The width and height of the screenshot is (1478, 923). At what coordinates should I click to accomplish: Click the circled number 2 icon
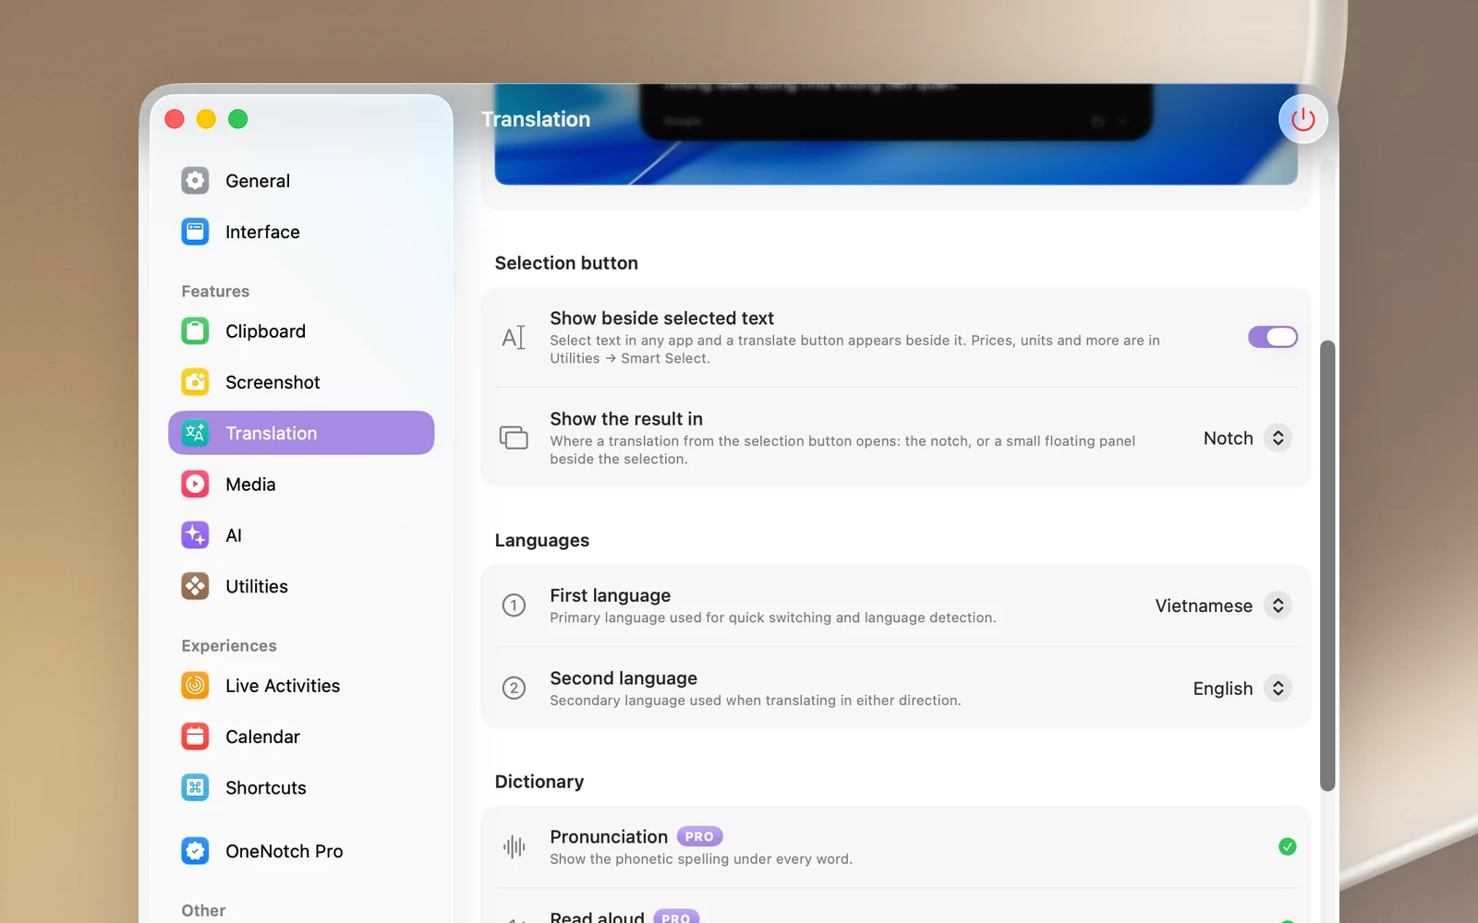tap(514, 688)
